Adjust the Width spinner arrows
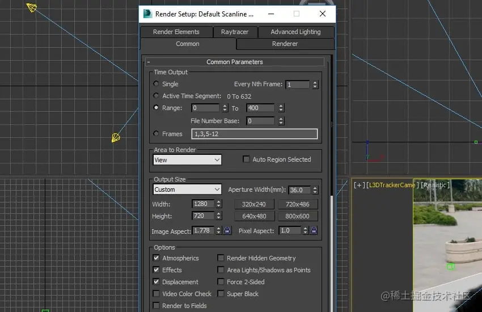The width and height of the screenshot is (482, 312). pos(218,204)
